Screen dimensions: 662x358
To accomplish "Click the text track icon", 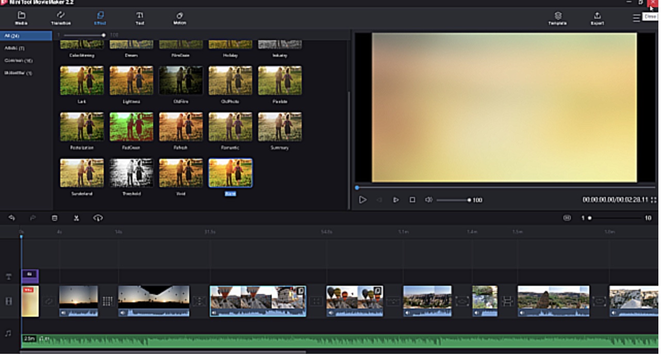I will (8, 276).
